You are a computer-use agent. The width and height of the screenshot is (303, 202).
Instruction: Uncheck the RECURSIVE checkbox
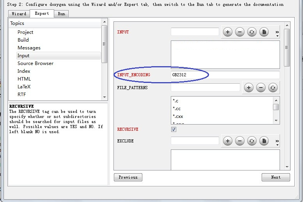tap(174, 130)
